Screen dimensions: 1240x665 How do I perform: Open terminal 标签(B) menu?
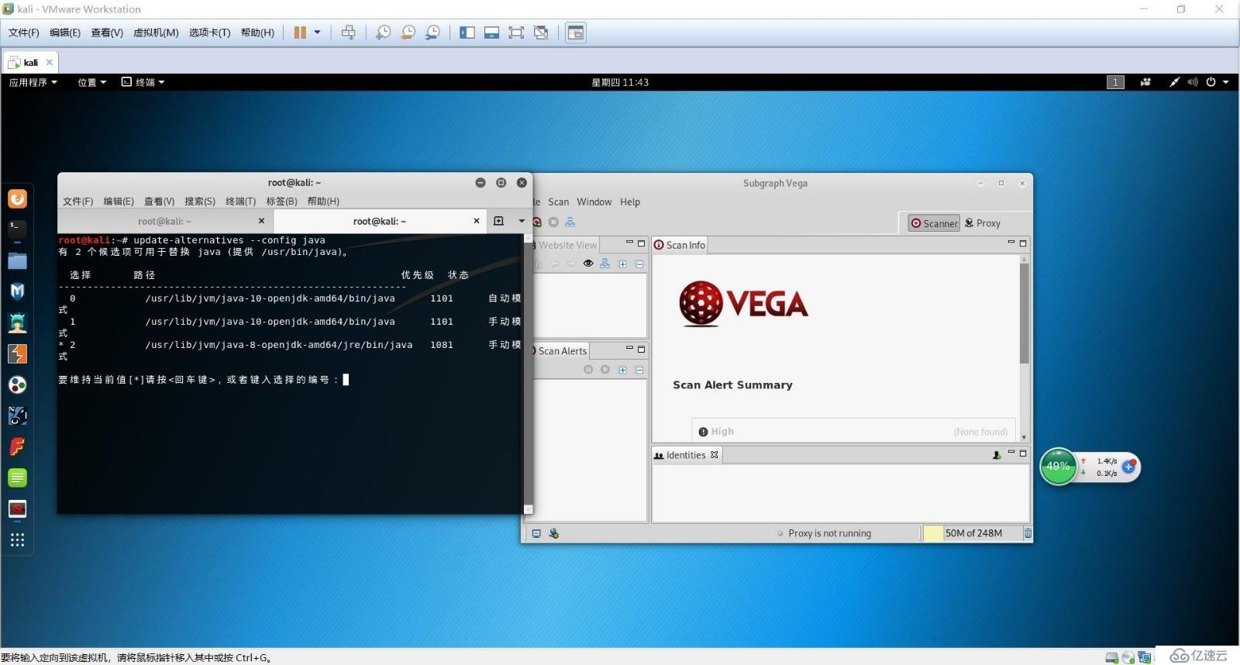click(281, 202)
